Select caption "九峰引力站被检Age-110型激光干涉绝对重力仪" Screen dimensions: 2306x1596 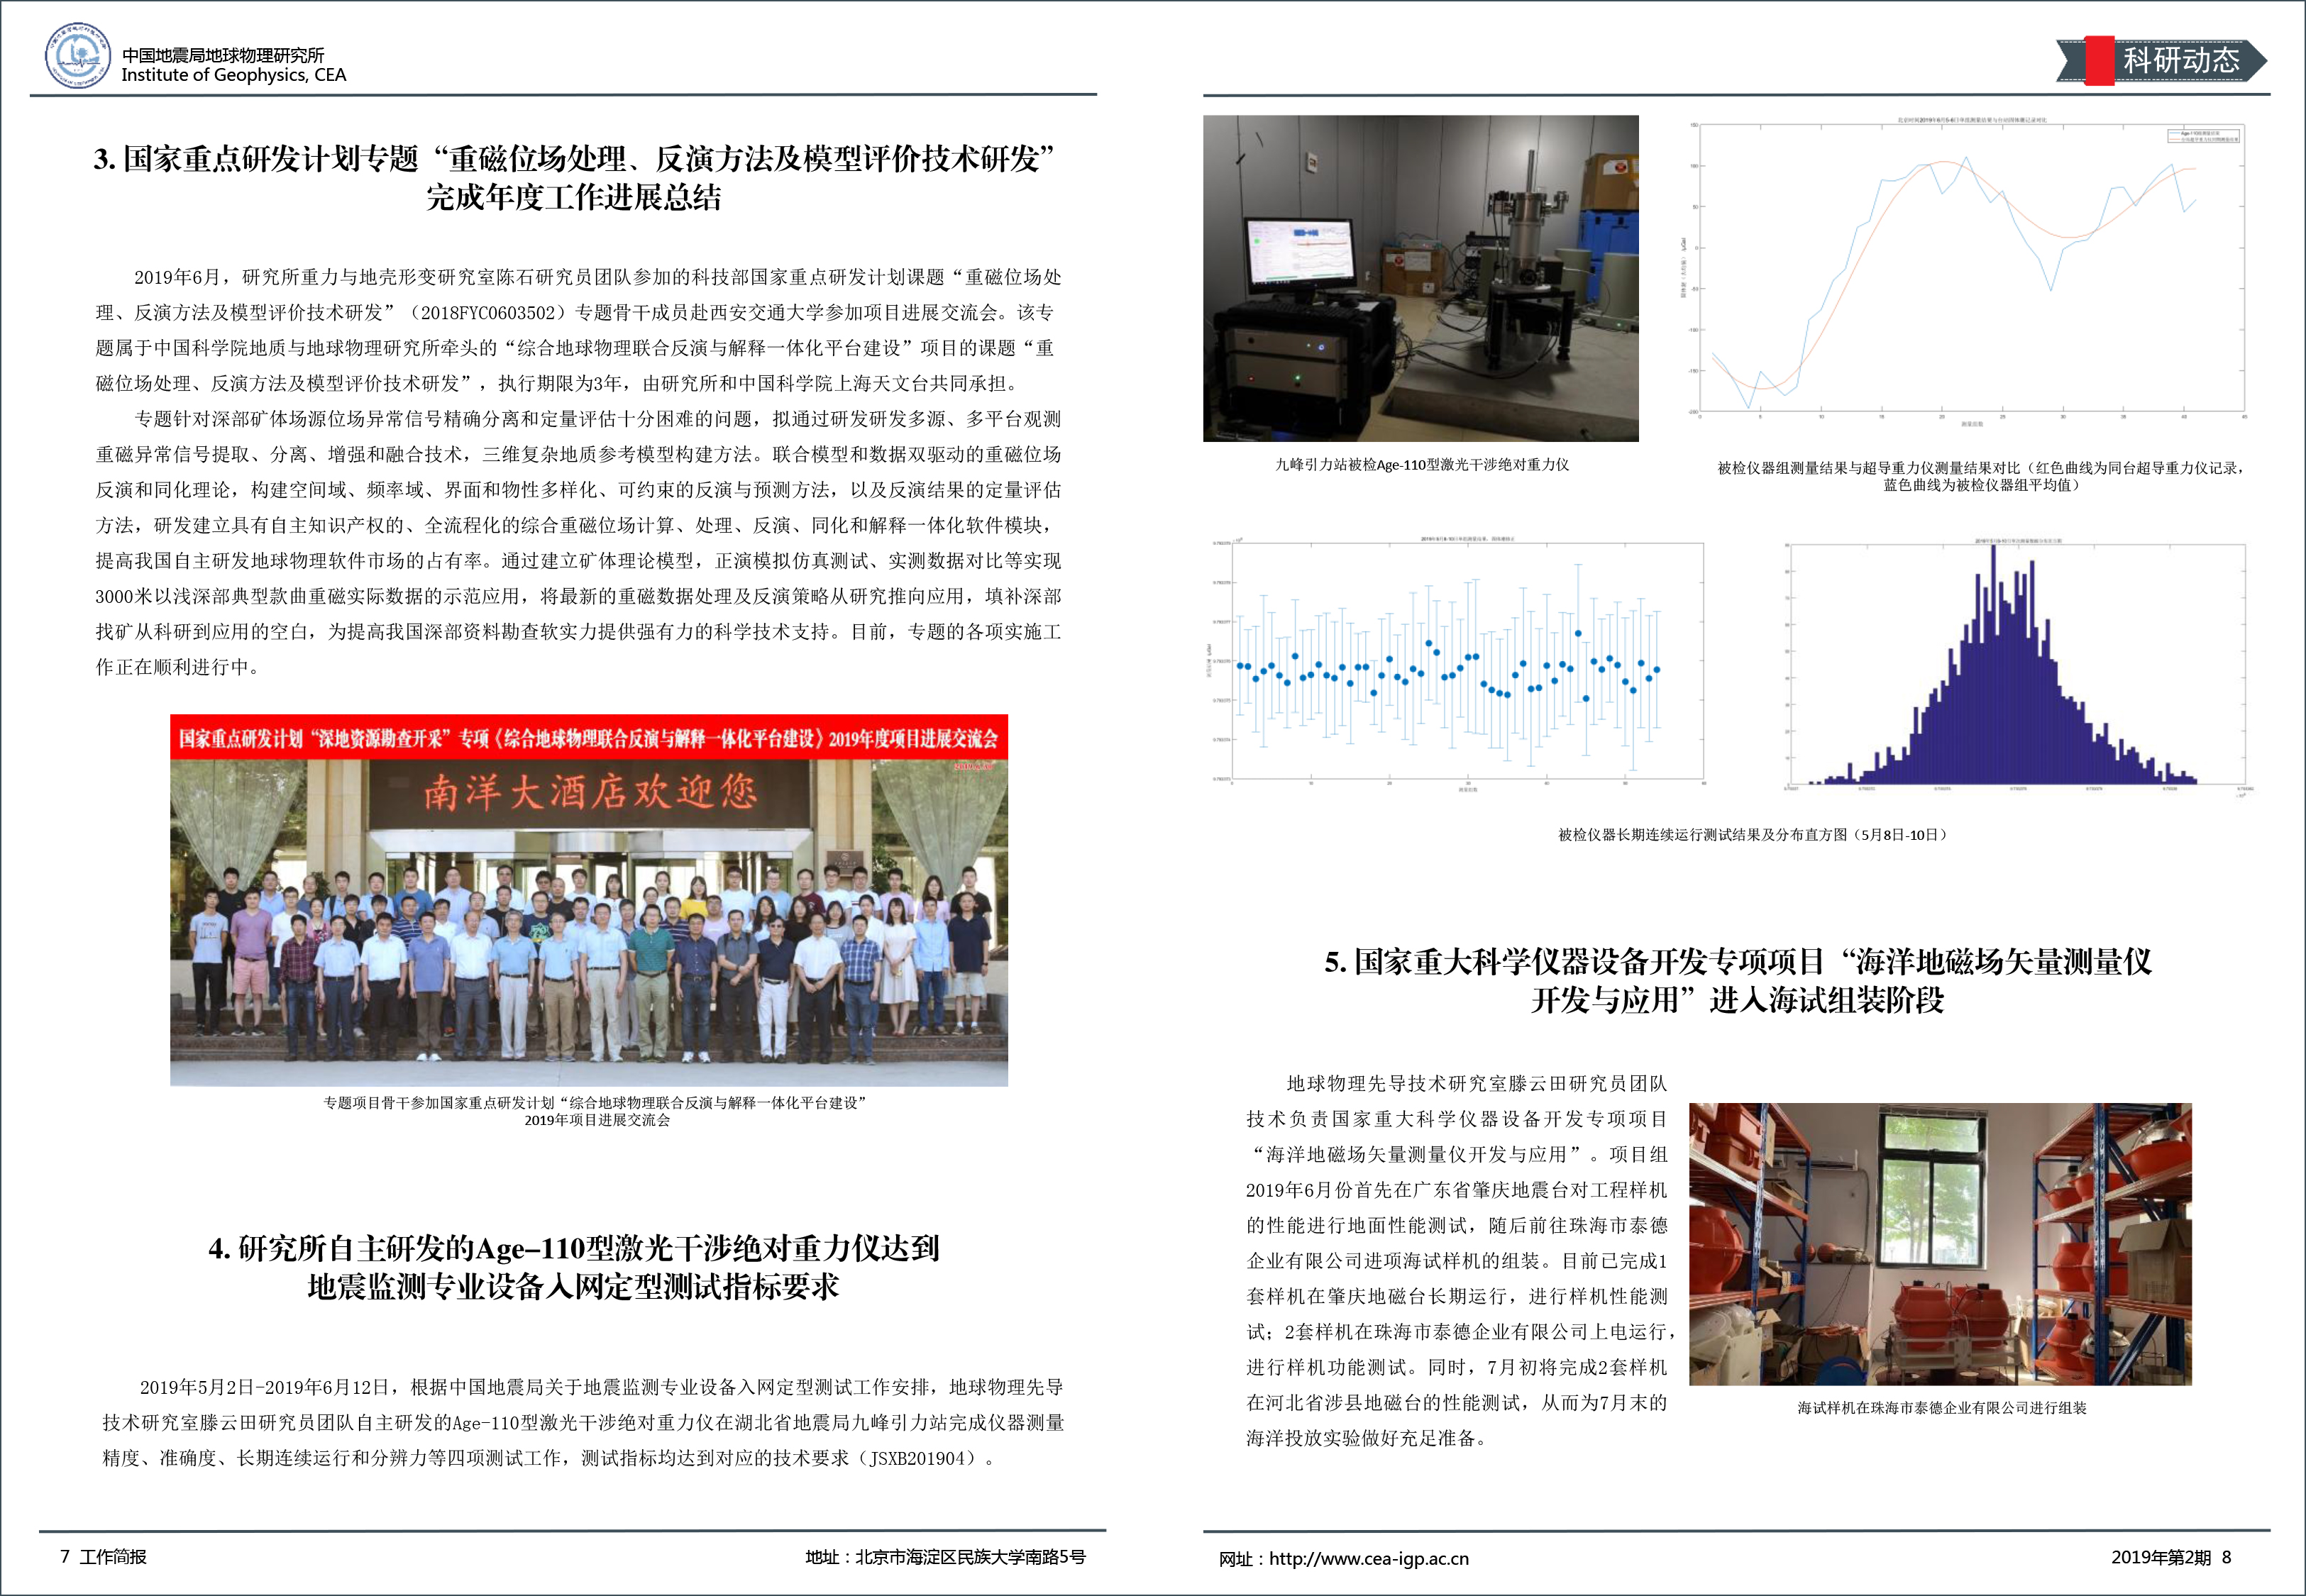click(1421, 465)
